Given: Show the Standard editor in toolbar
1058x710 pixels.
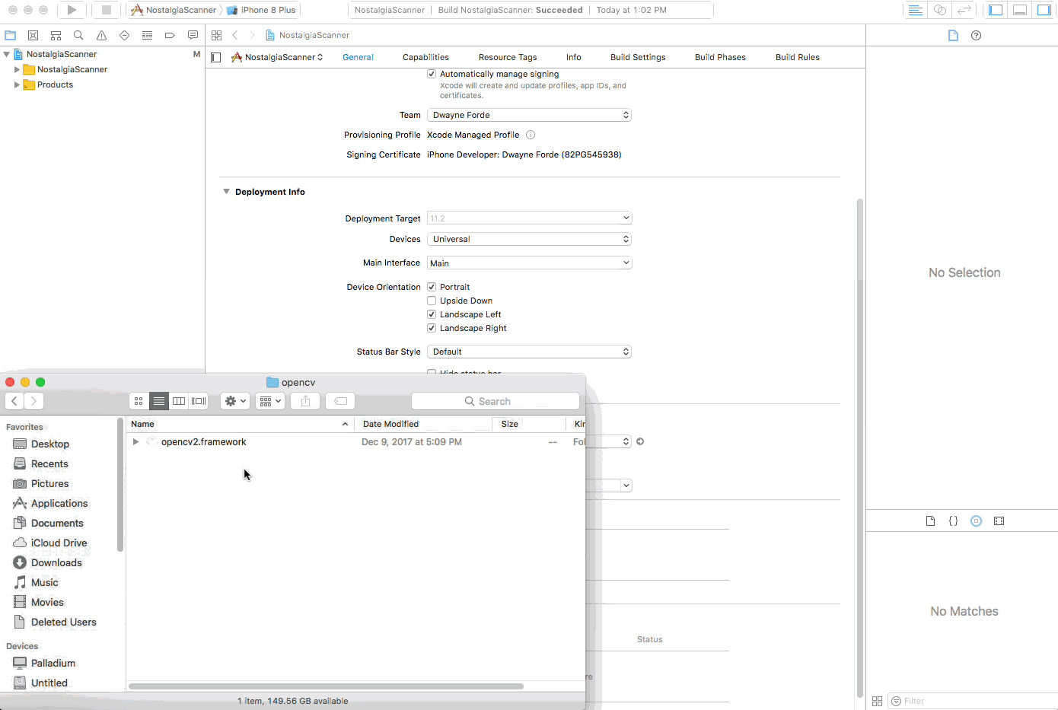Looking at the screenshot, I should coord(916,10).
